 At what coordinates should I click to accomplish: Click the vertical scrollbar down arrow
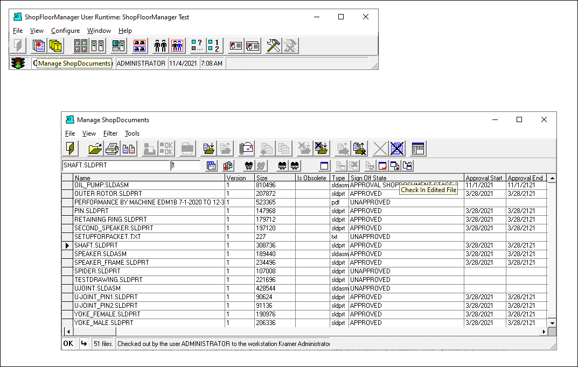coord(552,323)
